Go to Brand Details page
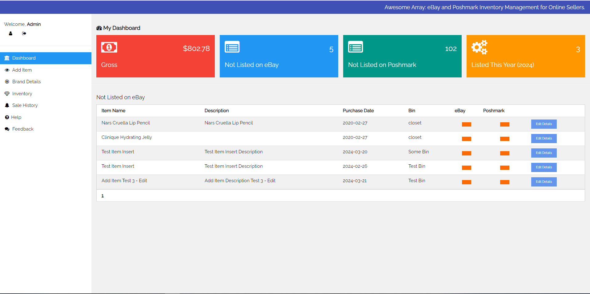 tap(46, 82)
